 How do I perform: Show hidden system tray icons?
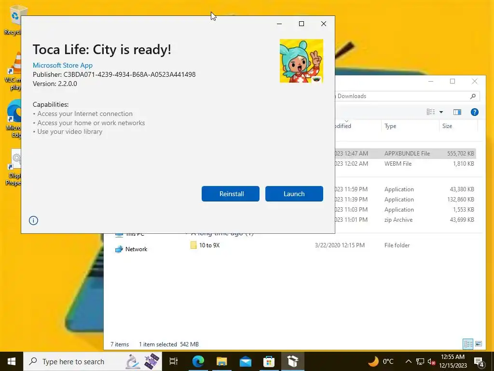point(408,361)
